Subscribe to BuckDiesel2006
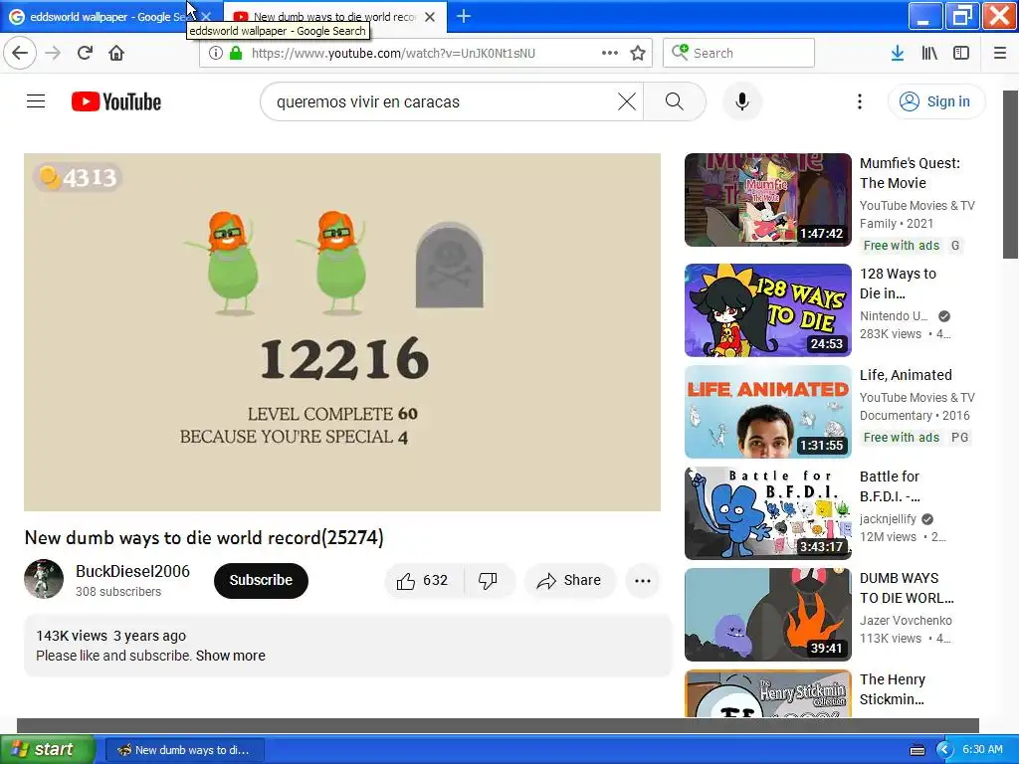This screenshot has height=764, width=1019. click(261, 580)
